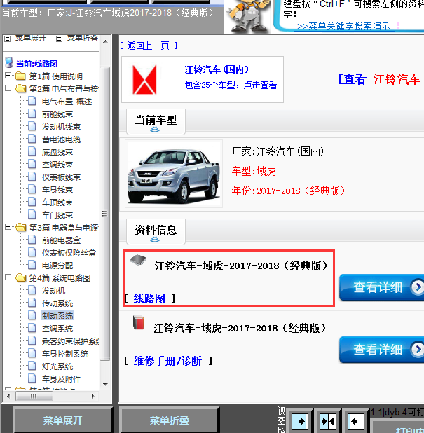Click 包含25个车型，点击查看 link
The image size is (424, 433).
[x=231, y=85]
